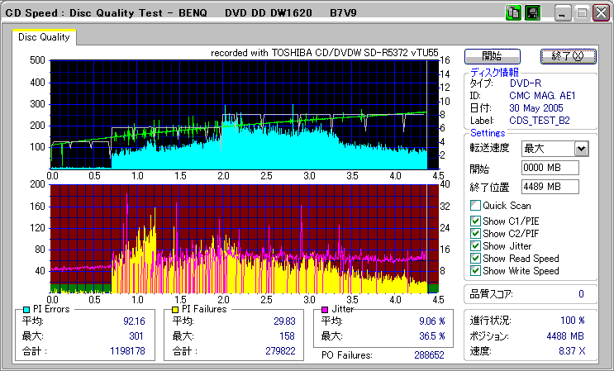Toggle Show C2/PIF checkbox
614x371 pixels.
coord(475,233)
